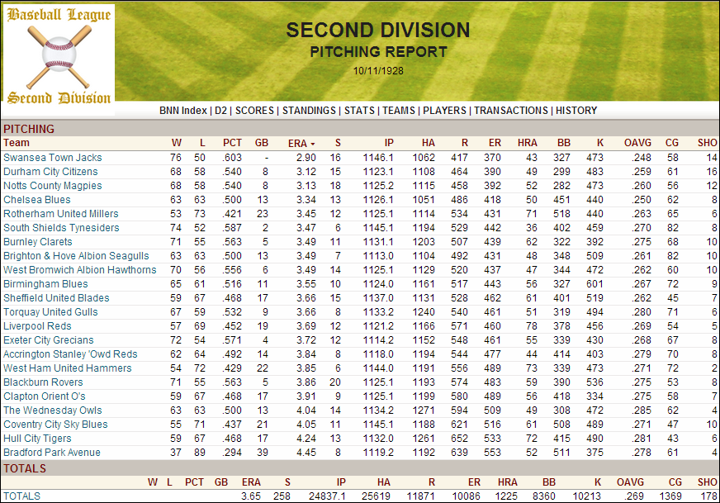This screenshot has width=720, height=503.
Task: Open the TEAMS page
Action: click(x=399, y=111)
